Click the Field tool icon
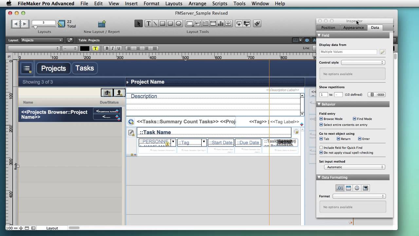Viewport: 419px width, 236px height. click(239, 24)
